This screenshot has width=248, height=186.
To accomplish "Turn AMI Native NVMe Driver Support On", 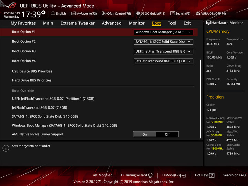I will click(145, 134).
